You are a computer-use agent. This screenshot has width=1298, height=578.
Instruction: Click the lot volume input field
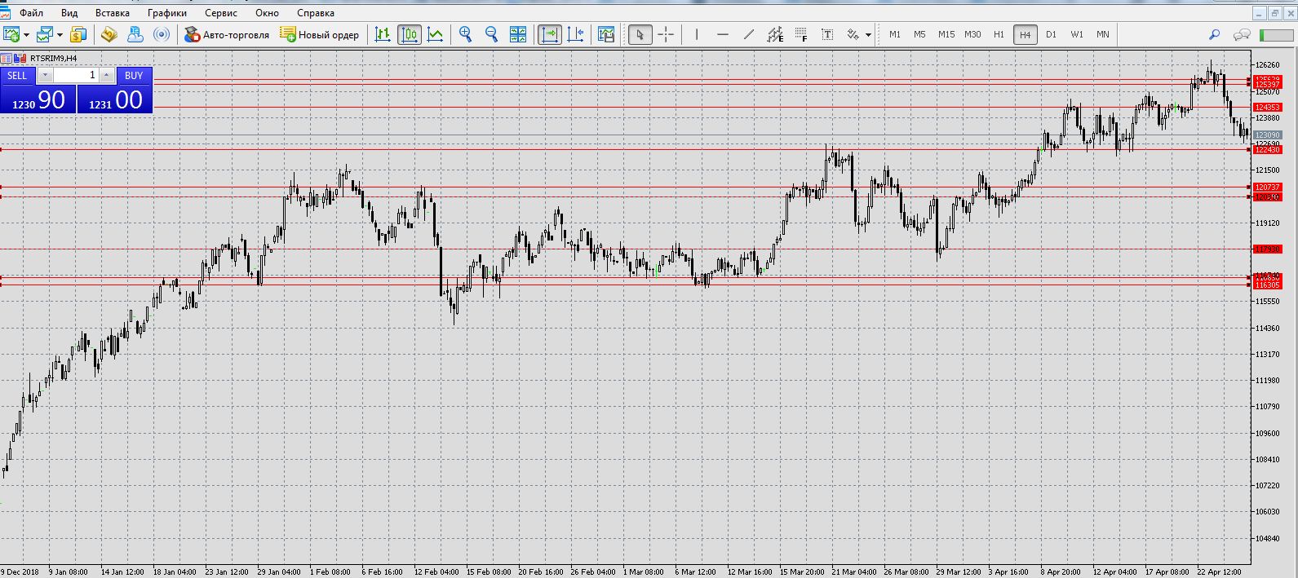tap(76, 75)
